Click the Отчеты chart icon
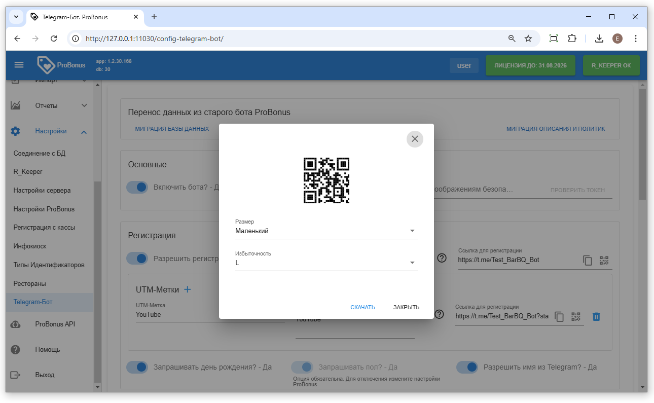This screenshot has width=654, height=403. click(16, 105)
